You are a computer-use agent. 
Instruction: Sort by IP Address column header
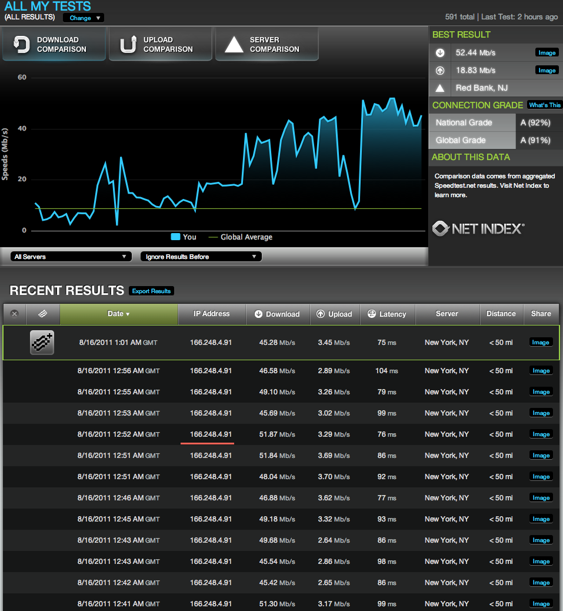(x=211, y=314)
